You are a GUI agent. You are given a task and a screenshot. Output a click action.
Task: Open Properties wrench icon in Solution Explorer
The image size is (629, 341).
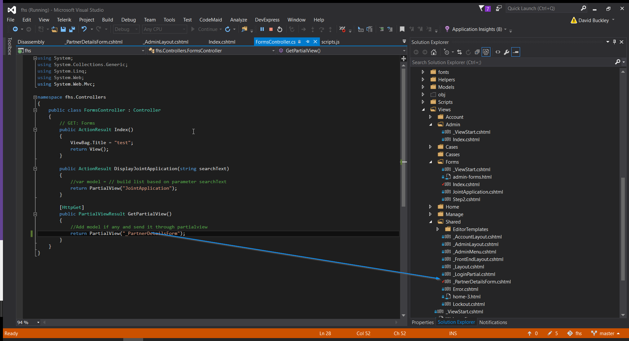[506, 52]
